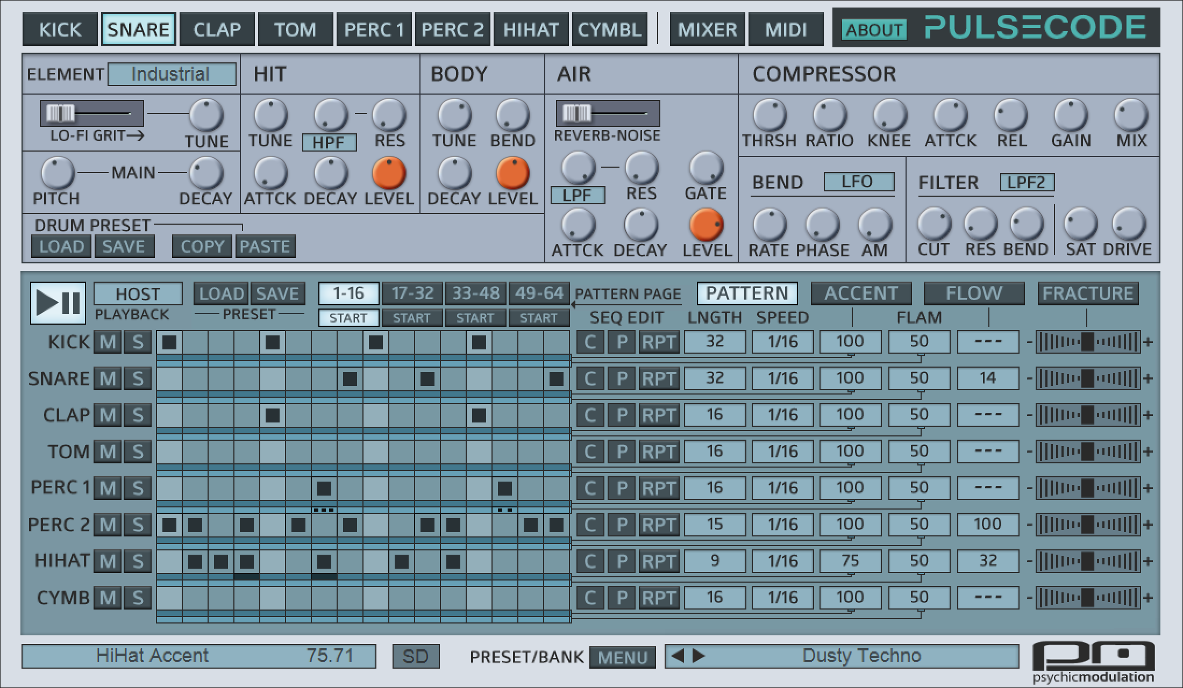The image size is (1183, 688).
Task: Click the orange AIR Level knob
Action: (x=706, y=225)
